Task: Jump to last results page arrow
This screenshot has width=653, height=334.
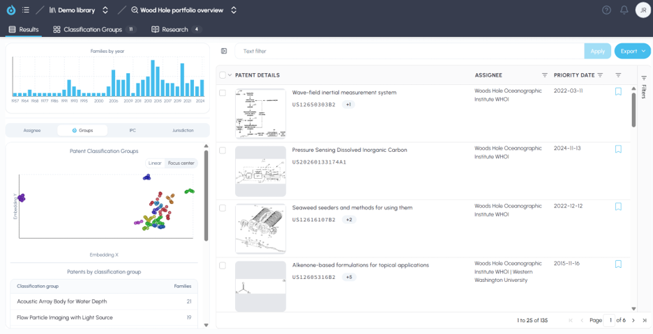Action: coord(645,320)
